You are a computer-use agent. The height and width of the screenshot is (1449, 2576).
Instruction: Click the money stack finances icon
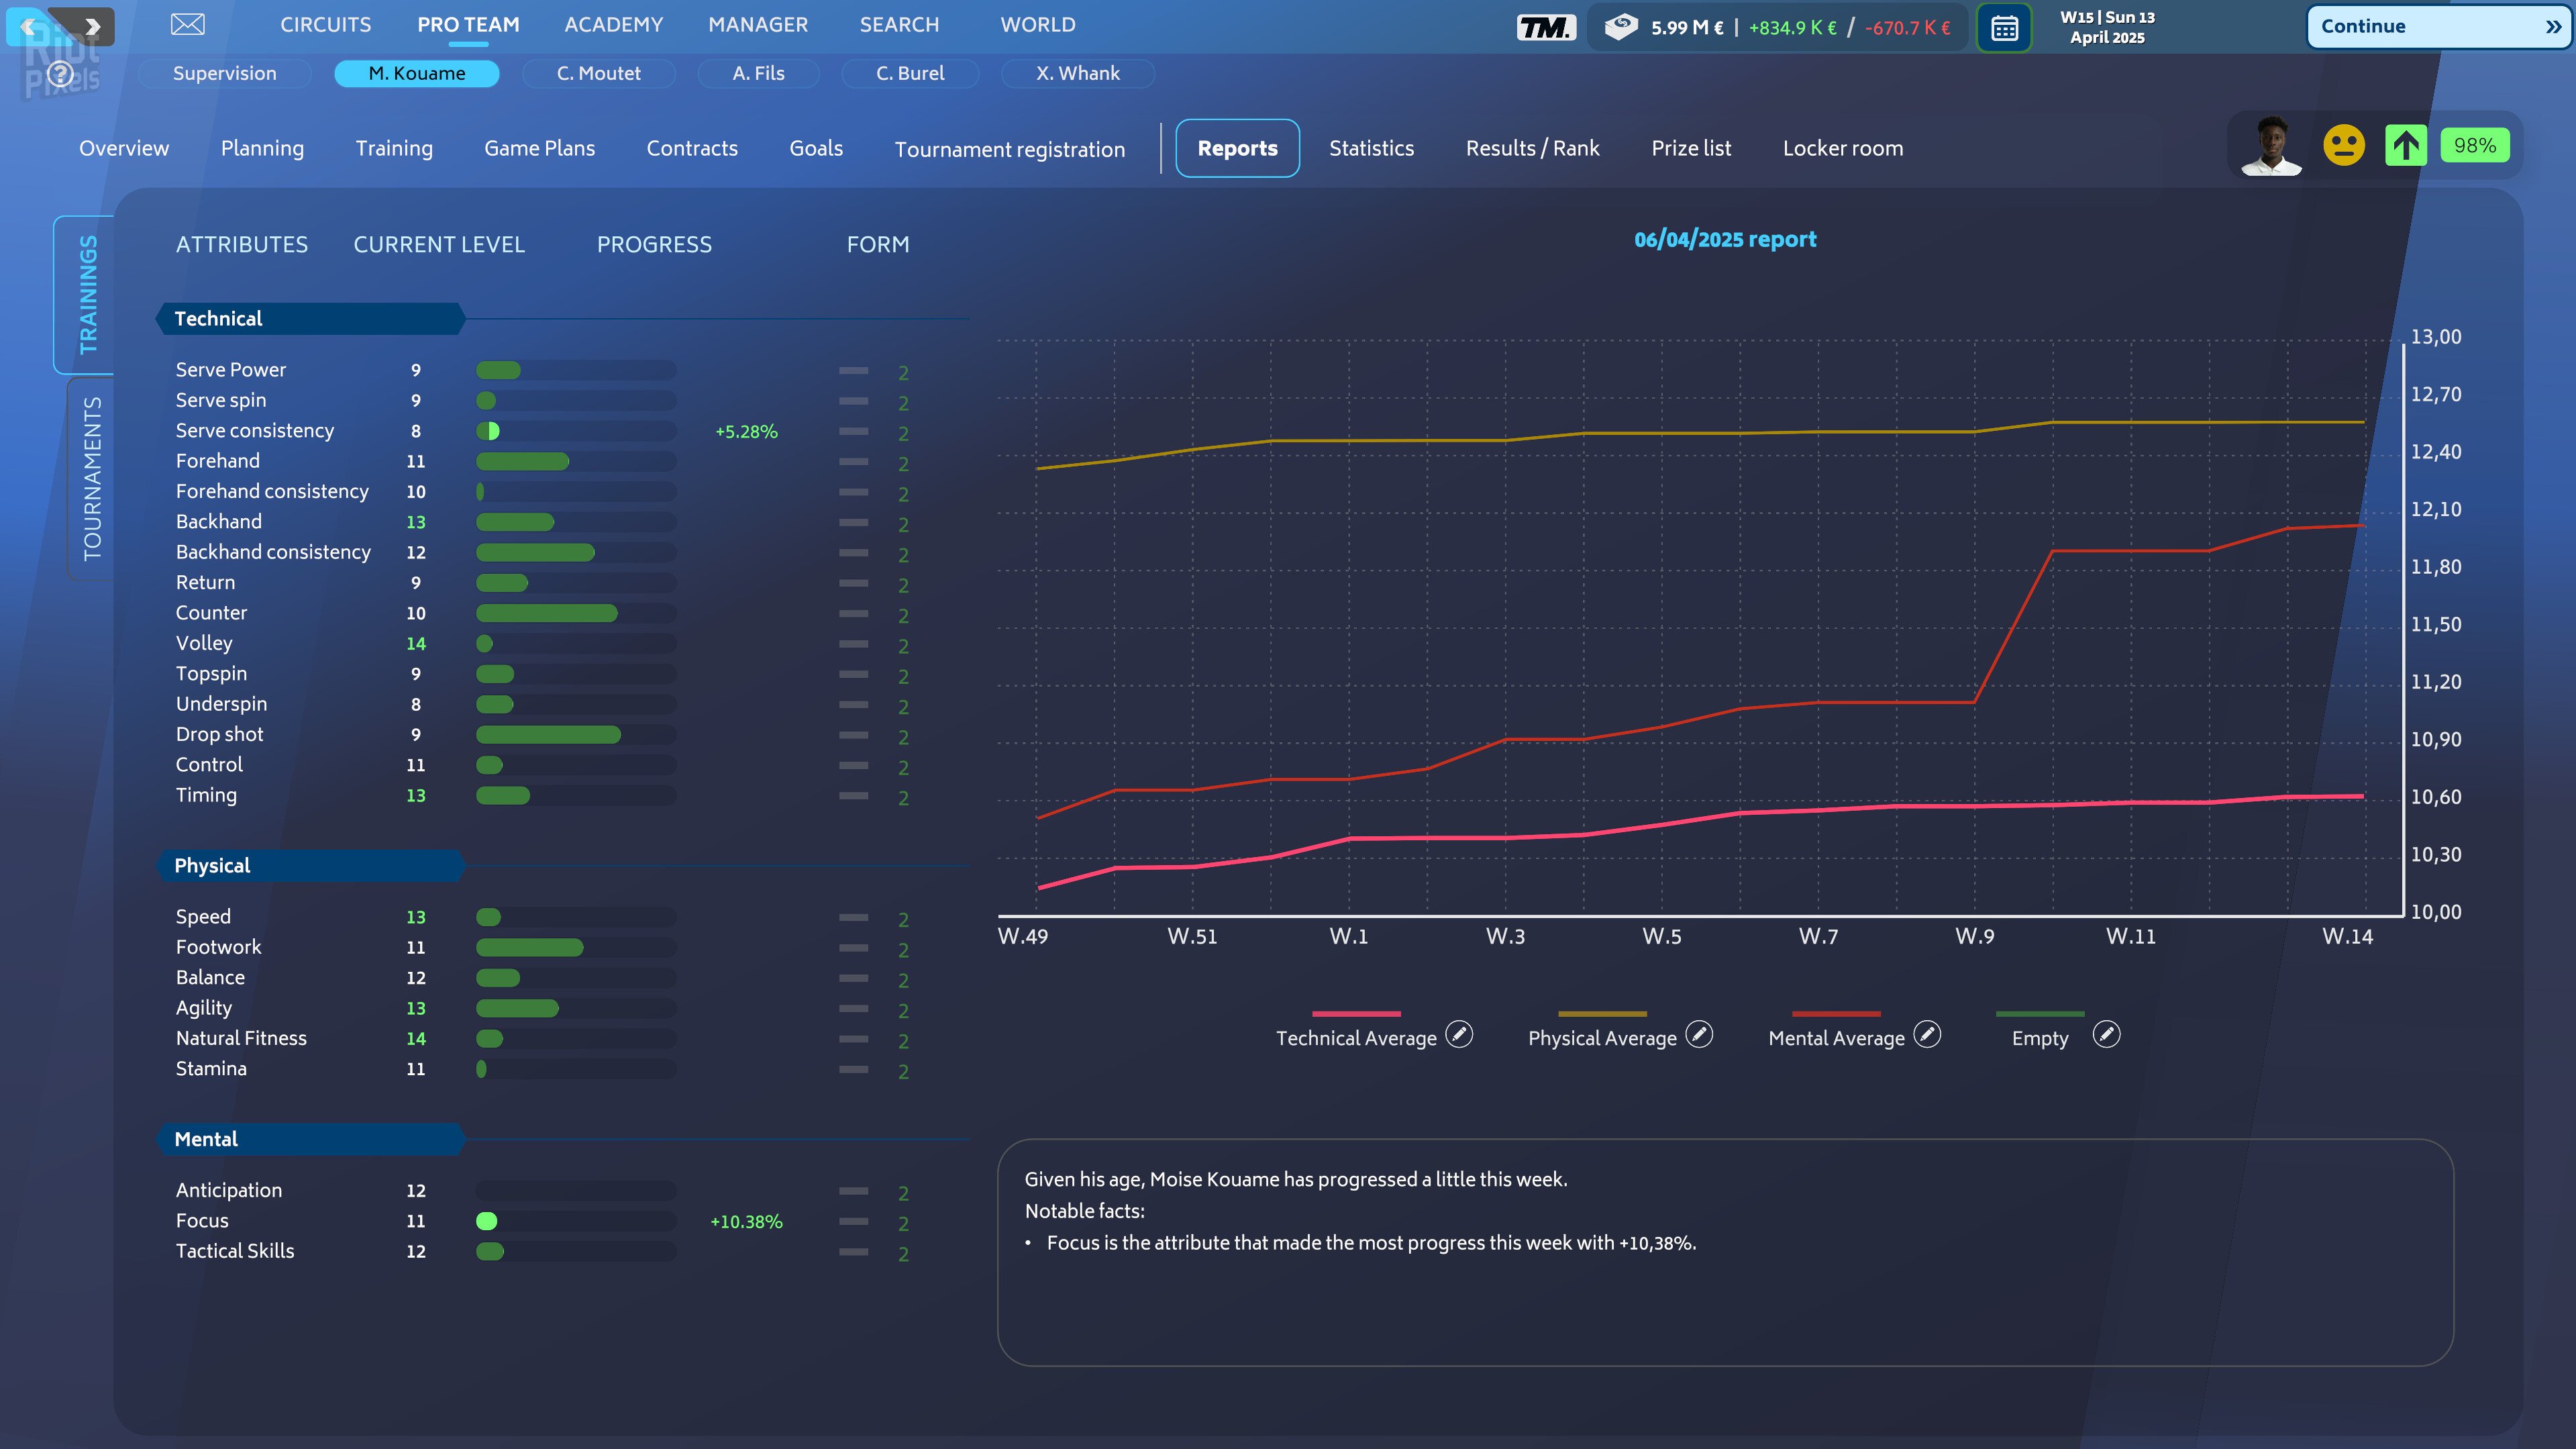coord(1622,27)
